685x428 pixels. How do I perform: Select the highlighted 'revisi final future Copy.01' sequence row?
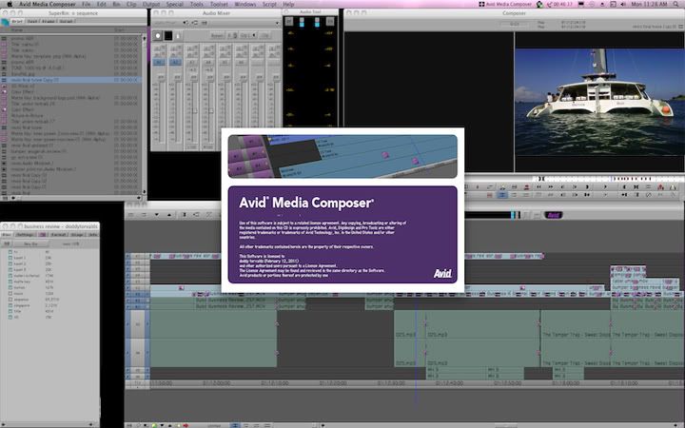[x=71, y=80]
